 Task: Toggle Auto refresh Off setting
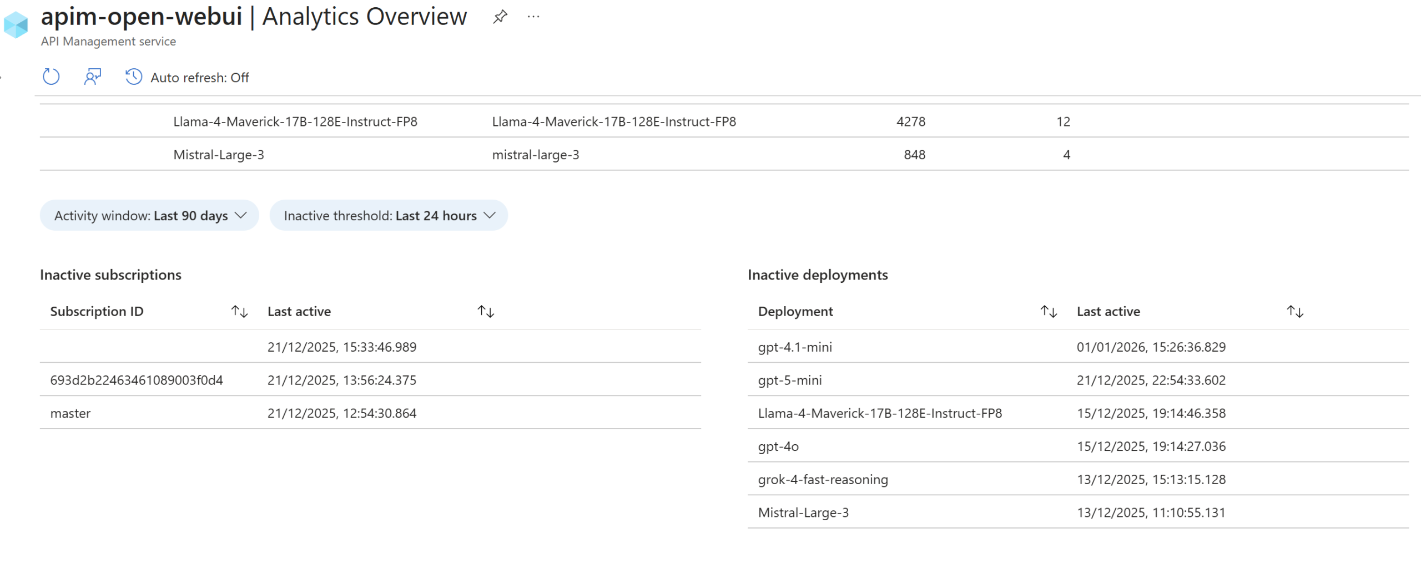[x=199, y=78]
